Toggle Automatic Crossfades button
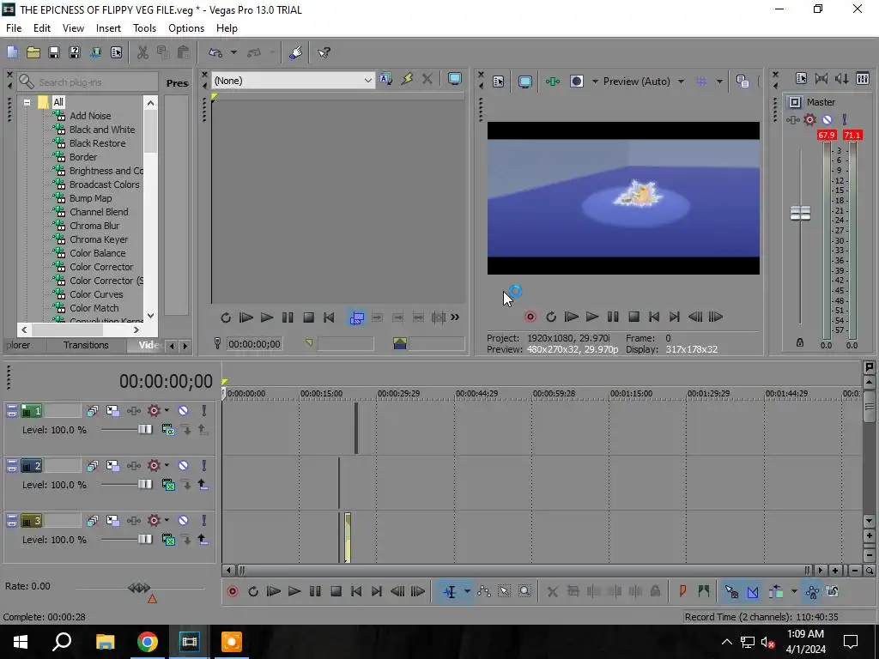879x659 pixels. [753, 591]
